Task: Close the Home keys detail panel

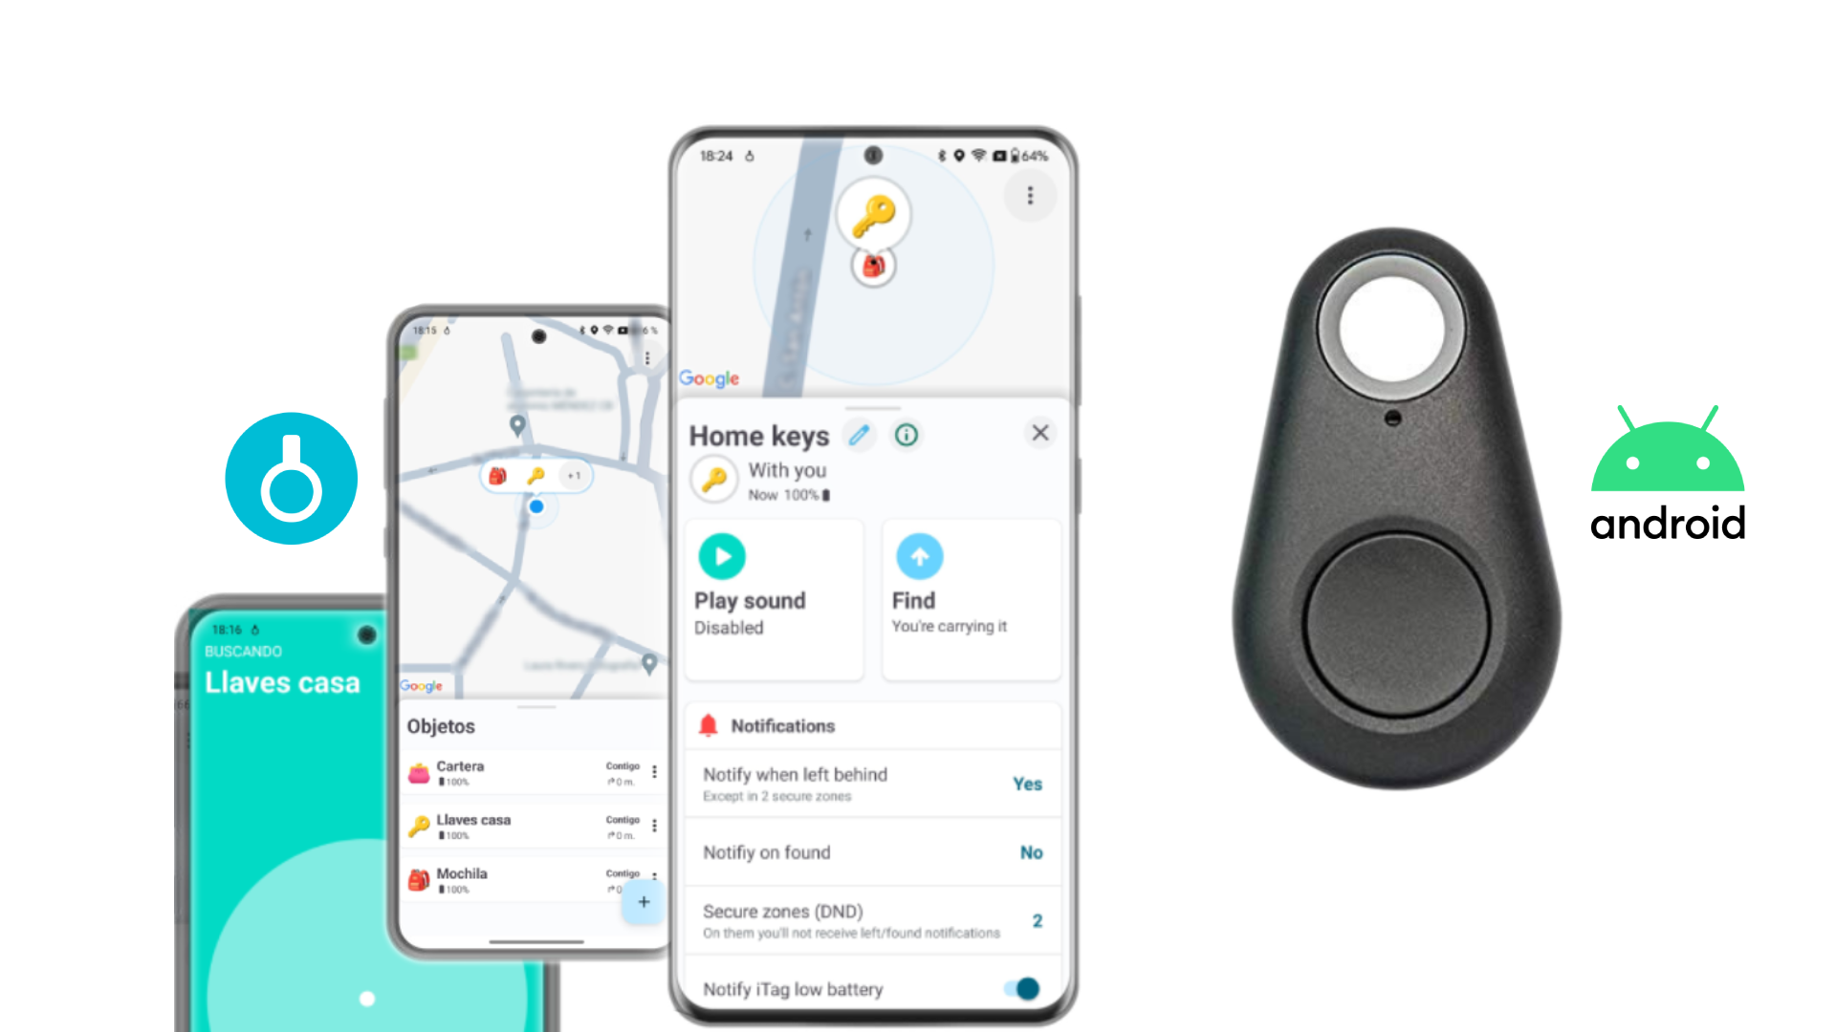Action: 1039,432
